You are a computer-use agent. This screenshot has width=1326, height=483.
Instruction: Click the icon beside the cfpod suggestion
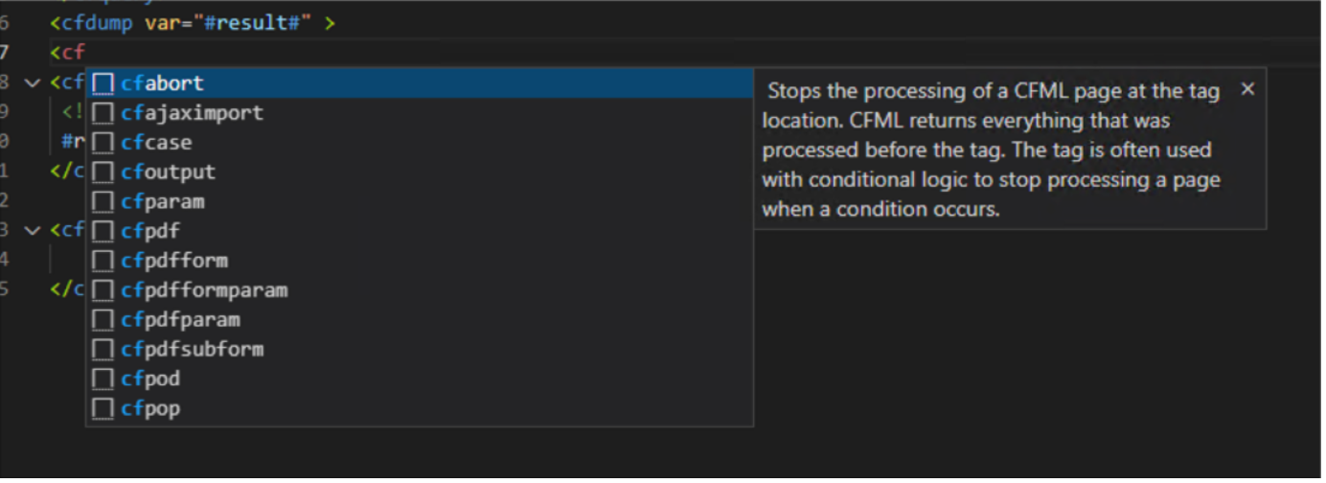(x=103, y=379)
